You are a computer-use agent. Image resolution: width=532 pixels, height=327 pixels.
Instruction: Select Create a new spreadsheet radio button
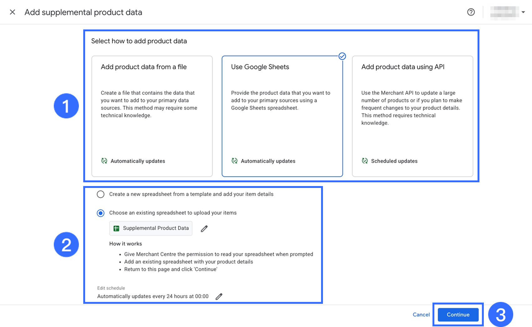pos(100,195)
